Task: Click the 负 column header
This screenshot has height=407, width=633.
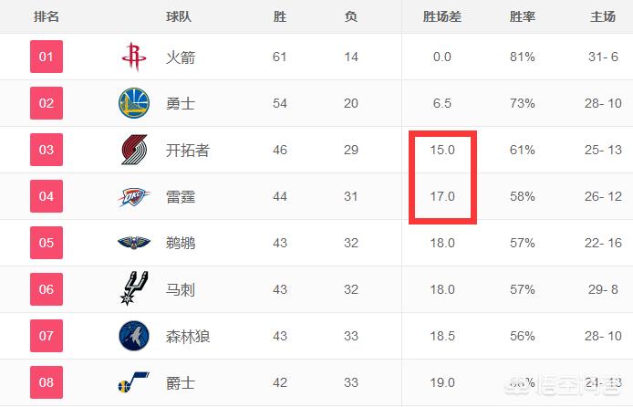Action: [x=351, y=17]
